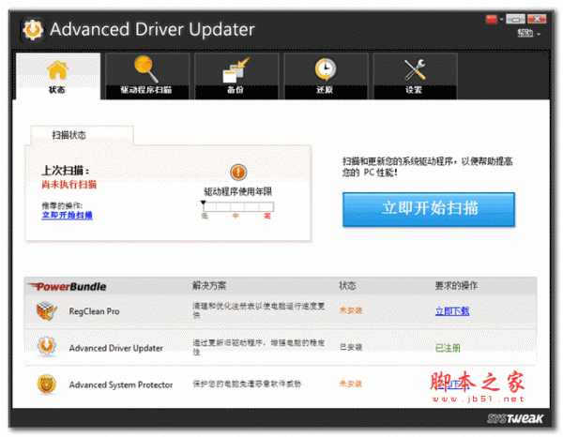Select the RegClean Pro product name
The width and height of the screenshot is (563, 437).
[x=95, y=311]
